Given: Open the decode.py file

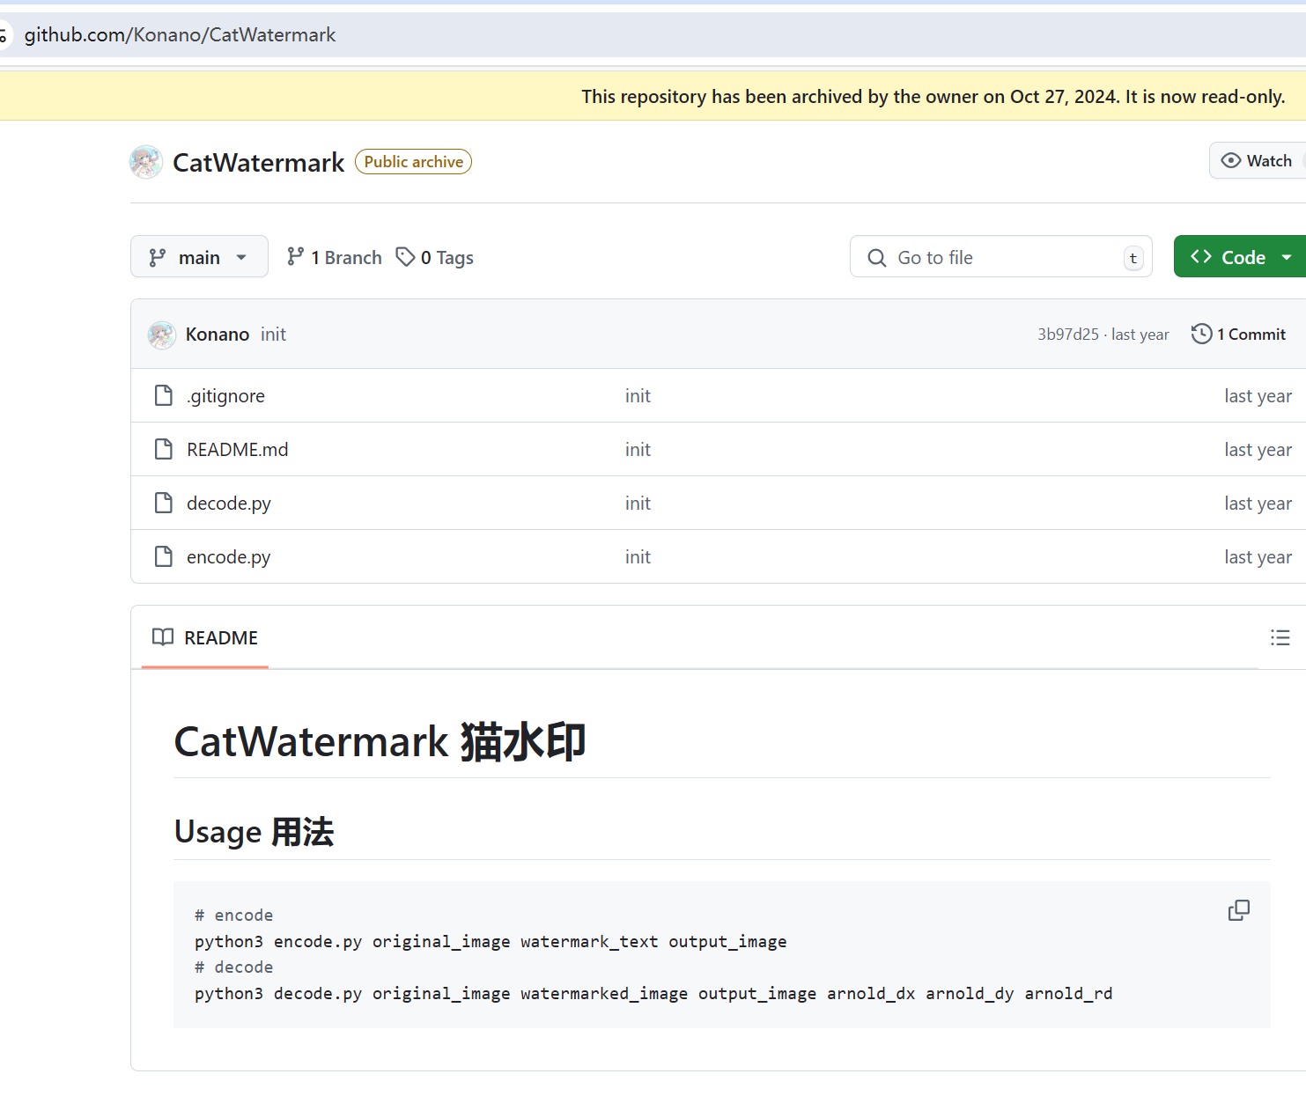Looking at the screenshot, I should point(229,504).
